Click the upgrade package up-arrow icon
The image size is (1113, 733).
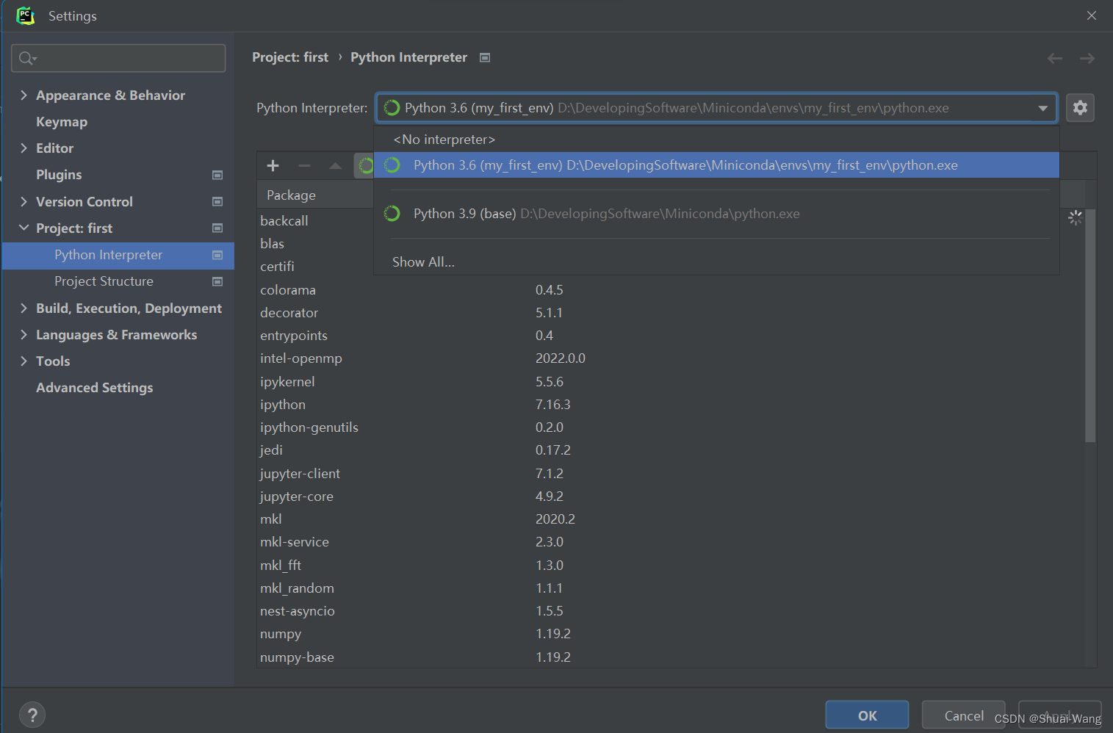pos(335,166)
